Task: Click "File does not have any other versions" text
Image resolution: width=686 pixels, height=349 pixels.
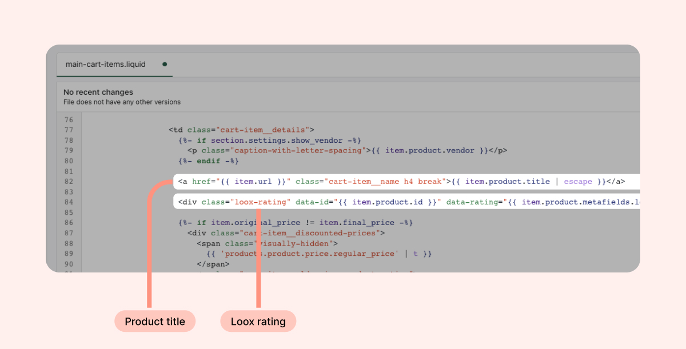Action: pos(122,102)
